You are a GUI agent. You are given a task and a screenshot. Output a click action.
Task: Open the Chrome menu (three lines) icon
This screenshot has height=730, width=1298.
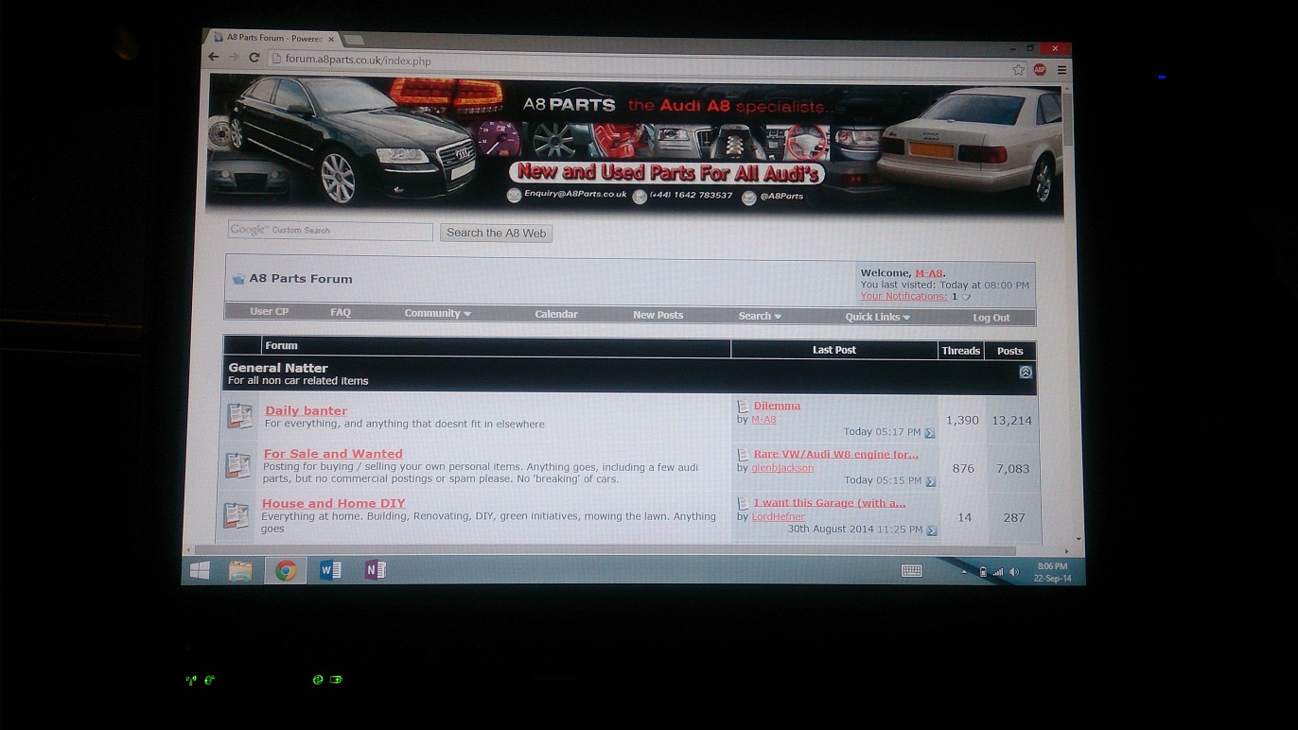1062,70
